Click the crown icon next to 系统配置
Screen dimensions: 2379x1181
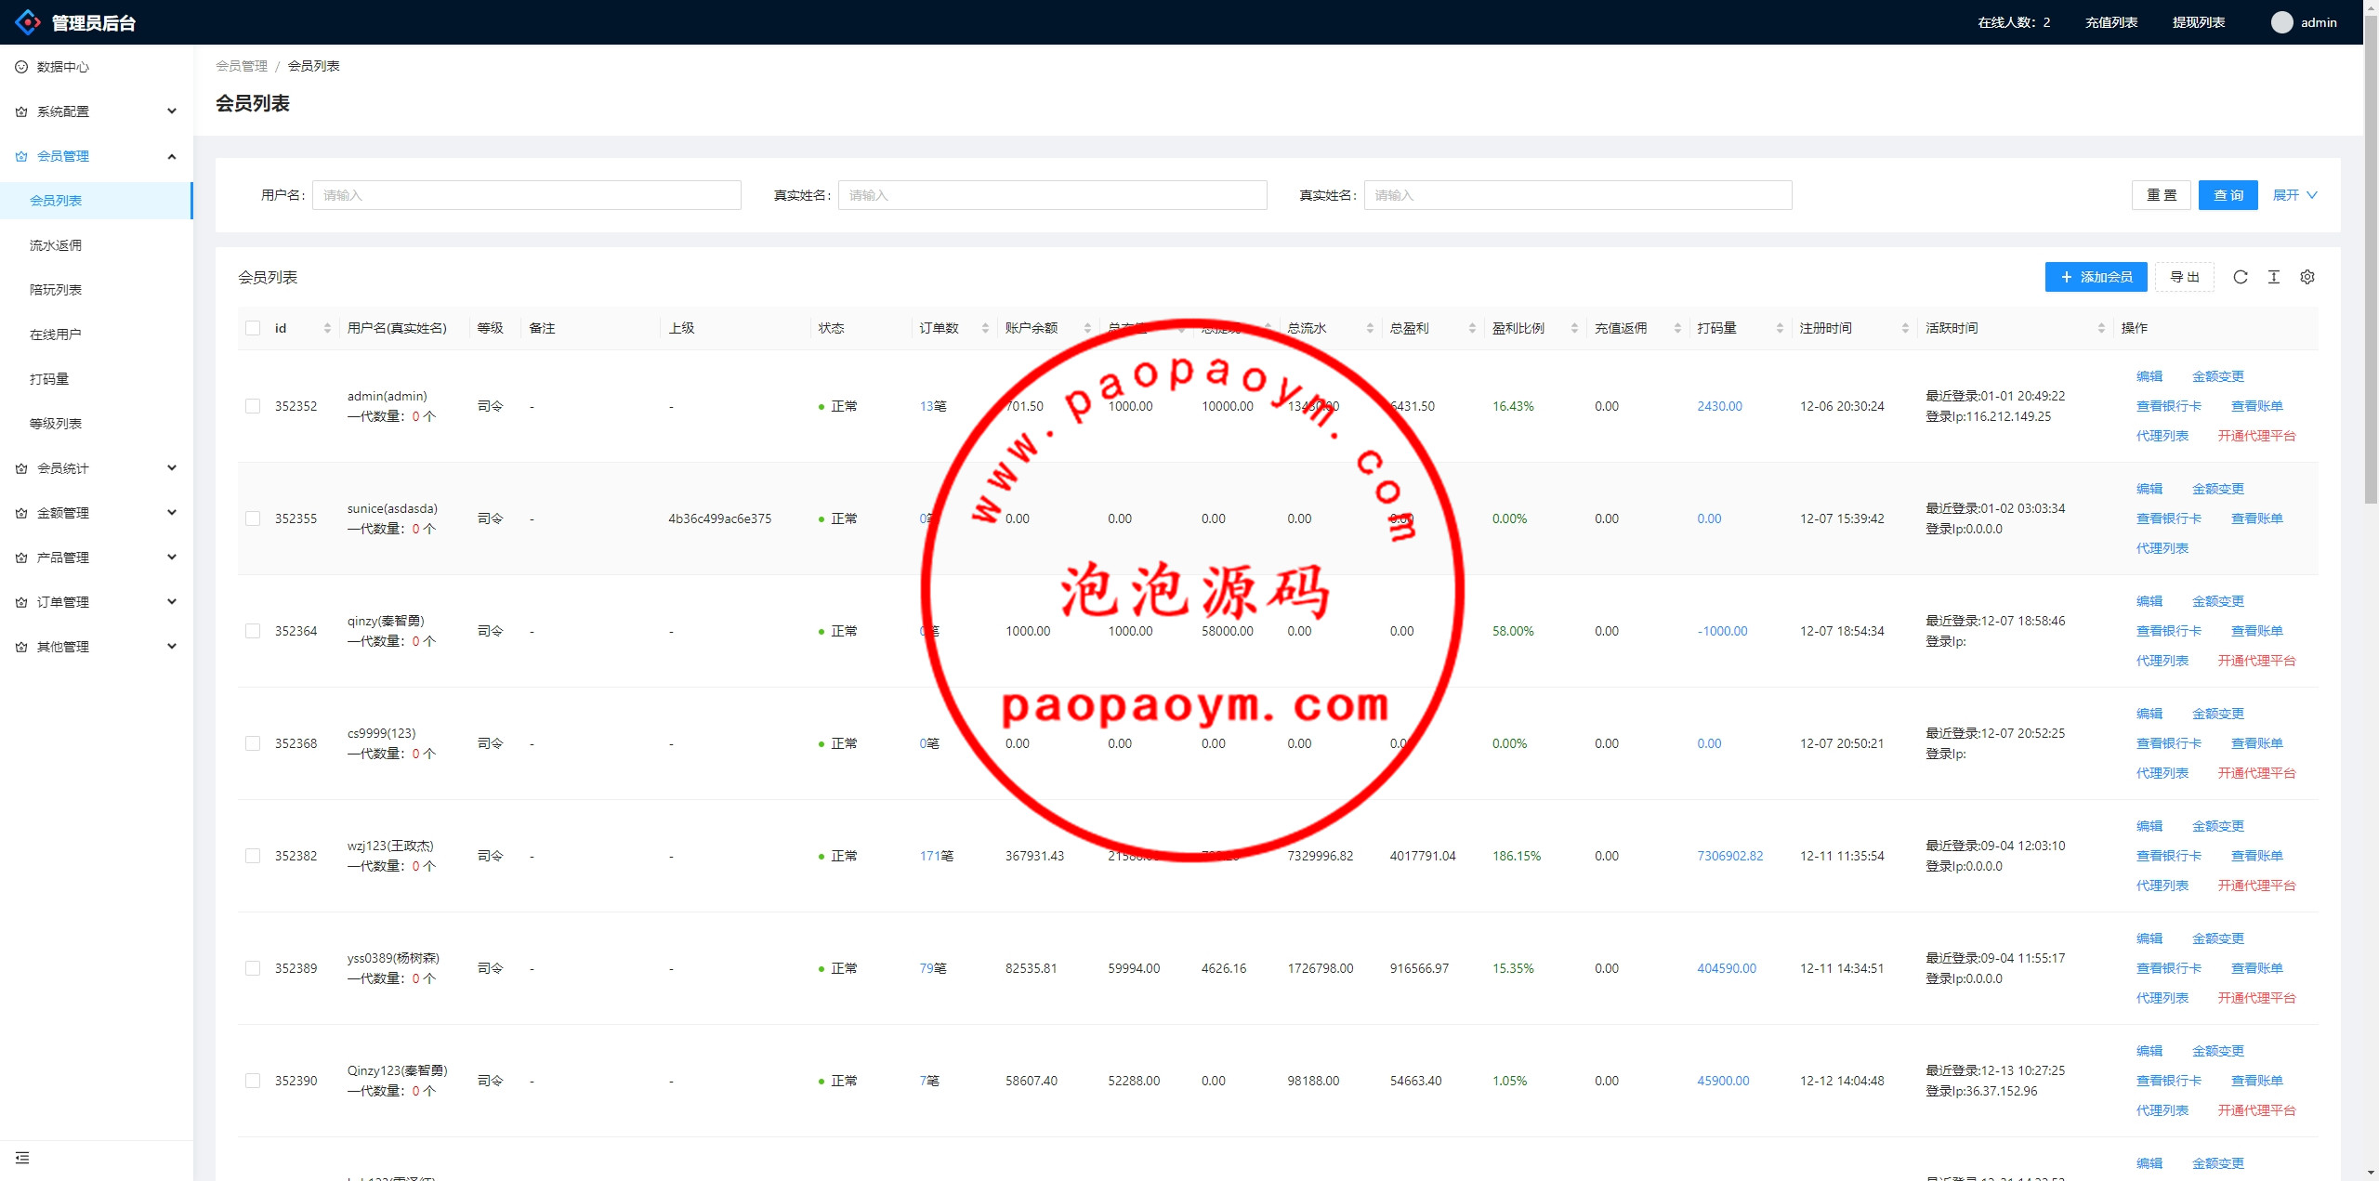point(21,112)
